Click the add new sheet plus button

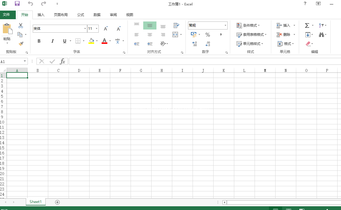[x=57, y=202]
